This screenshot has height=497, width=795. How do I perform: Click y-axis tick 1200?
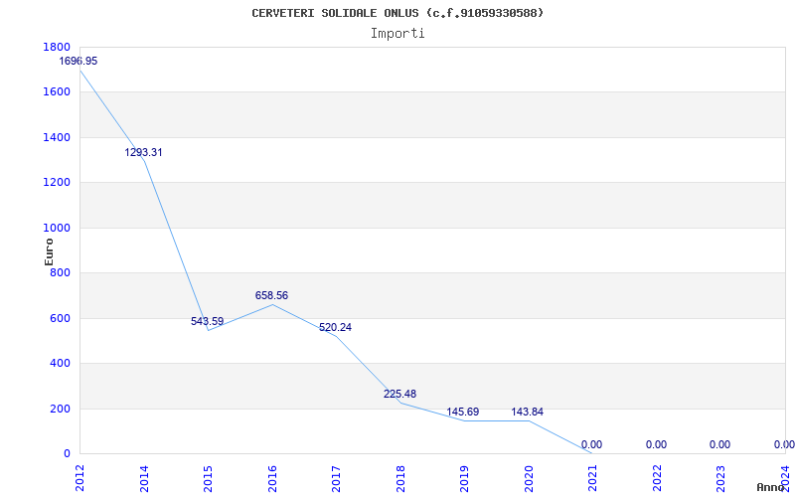(x=57, y=183)
